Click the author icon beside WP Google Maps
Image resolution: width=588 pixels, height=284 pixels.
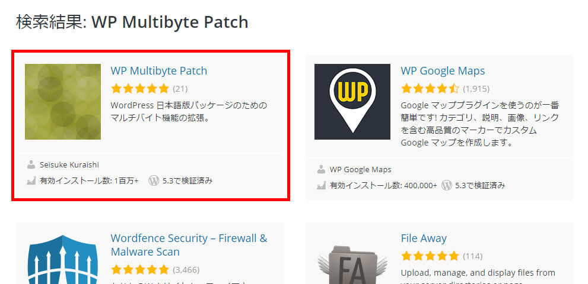[321, 169]
